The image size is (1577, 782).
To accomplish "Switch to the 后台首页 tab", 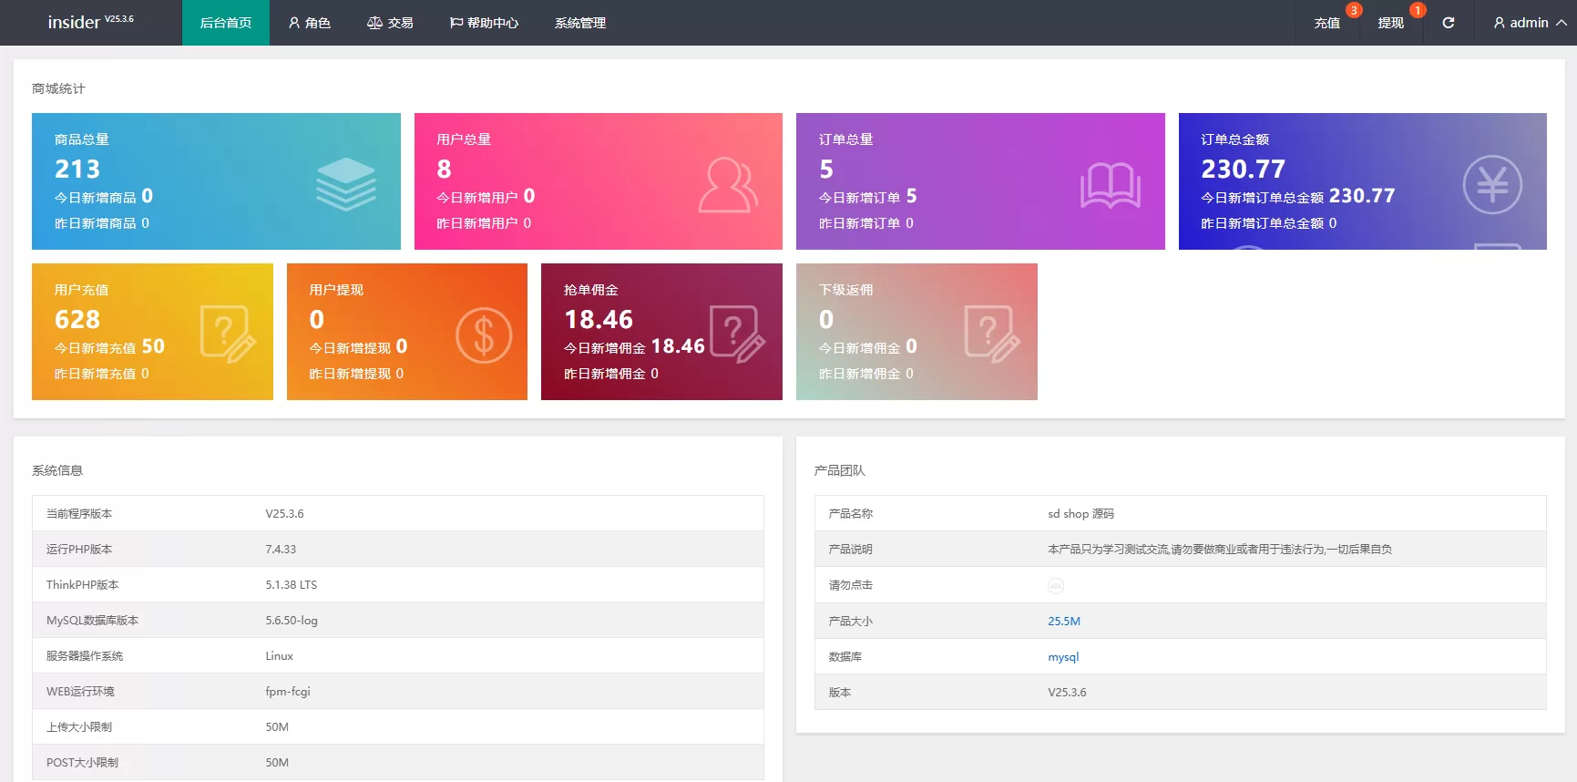I will 226,23.
